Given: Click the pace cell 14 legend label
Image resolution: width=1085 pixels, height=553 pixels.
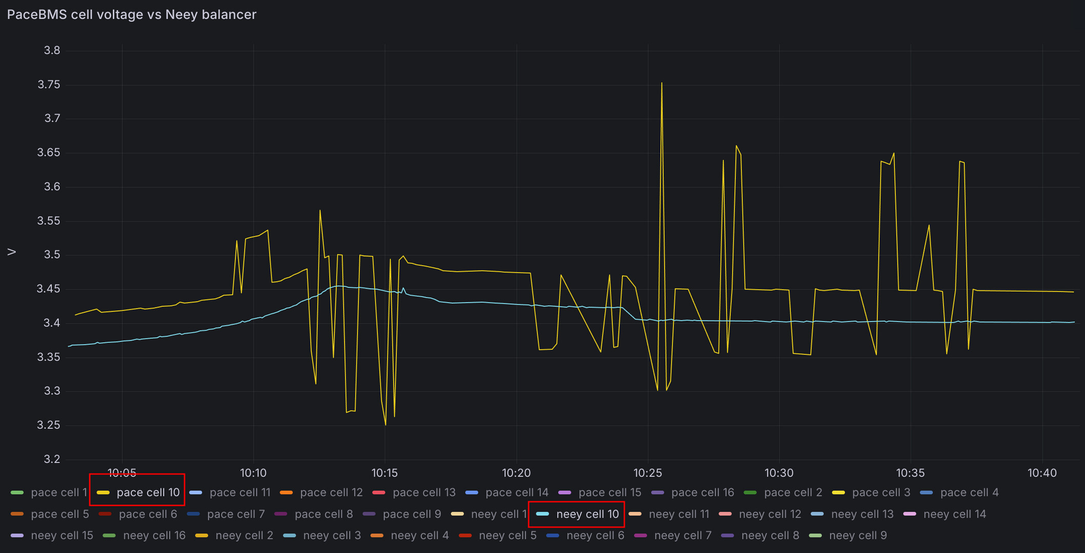Looking at the screenshot, I should [517, 493].
